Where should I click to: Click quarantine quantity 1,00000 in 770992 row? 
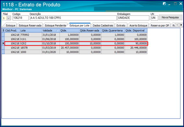(113, 35)
